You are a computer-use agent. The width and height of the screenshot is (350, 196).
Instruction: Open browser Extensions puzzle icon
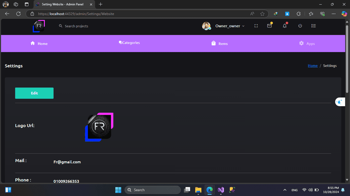[x=298, y=14]
